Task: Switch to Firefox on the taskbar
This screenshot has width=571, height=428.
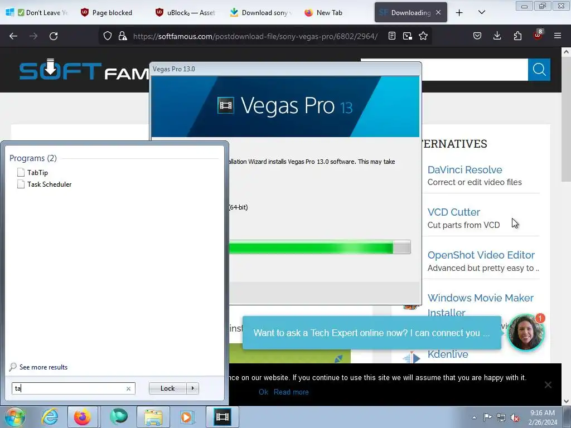Action: point(83,417)
